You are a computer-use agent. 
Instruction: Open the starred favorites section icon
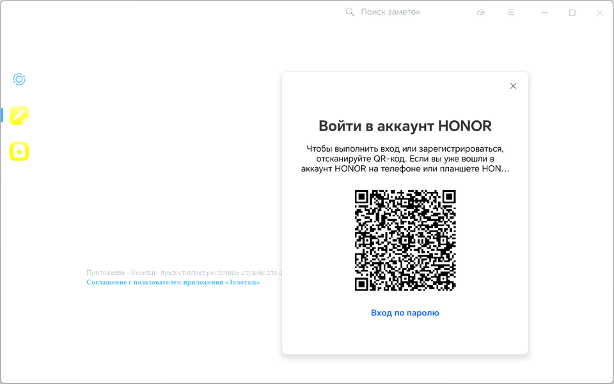tap(19, 151)
